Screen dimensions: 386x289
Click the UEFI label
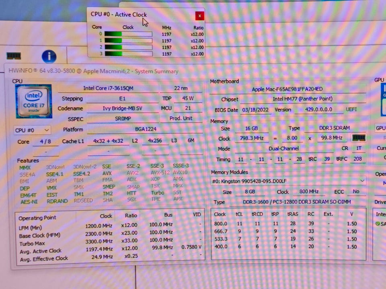[351, 109]
